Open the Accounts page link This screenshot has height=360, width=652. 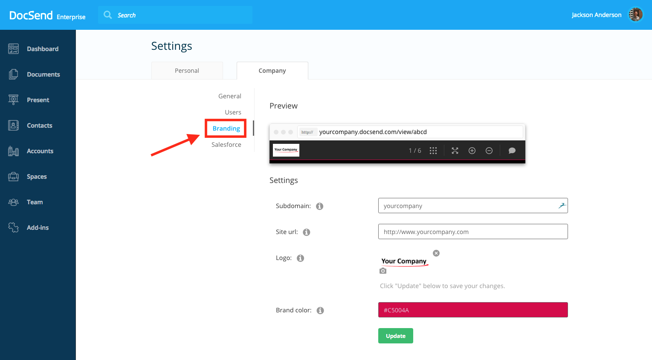(40, 151)
